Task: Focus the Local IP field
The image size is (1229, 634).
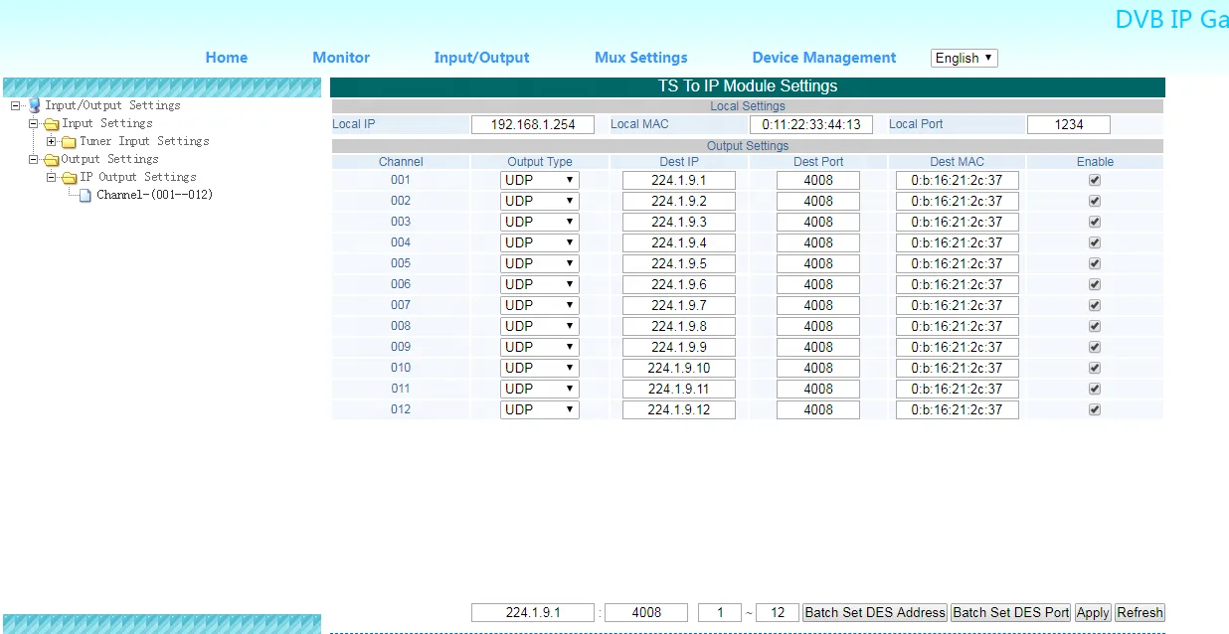Action: pos(533,124)
